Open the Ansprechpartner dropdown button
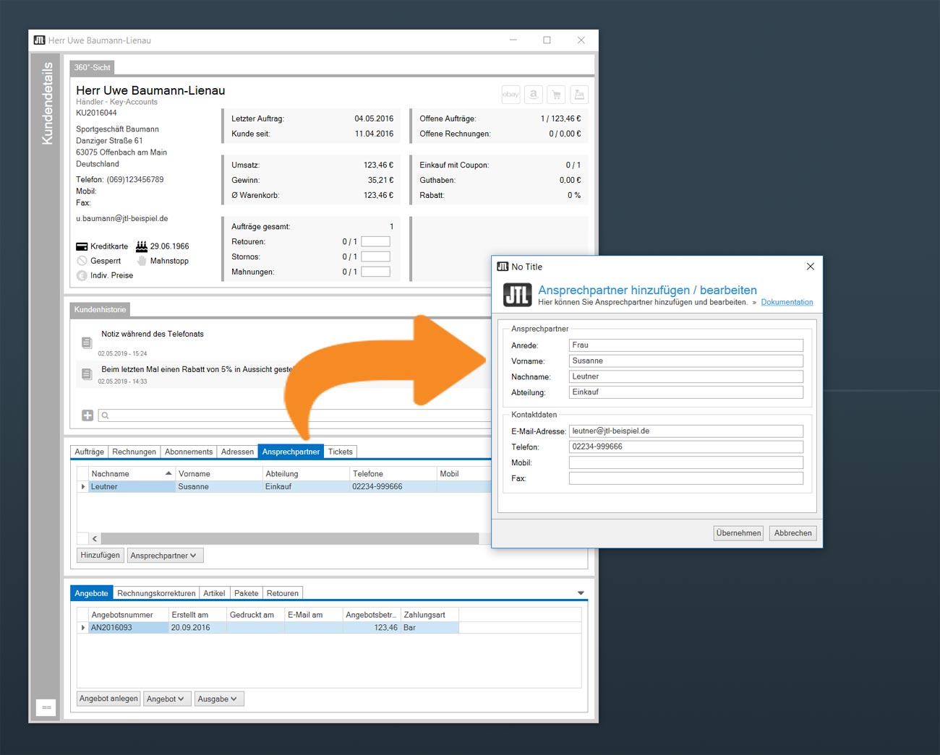 click(166, 556)
